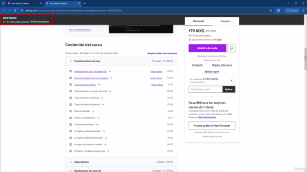Open Estructura básica de un programa lesson
307x172 pixels.
pyautogui.click(x=91, y=78)
